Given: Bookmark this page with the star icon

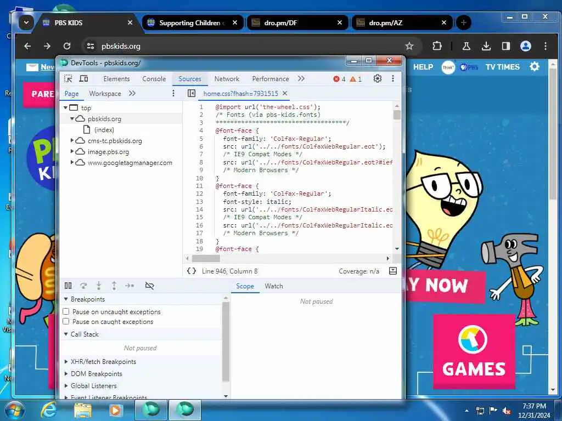Looking at the screenshot, I should click(409, 46).
